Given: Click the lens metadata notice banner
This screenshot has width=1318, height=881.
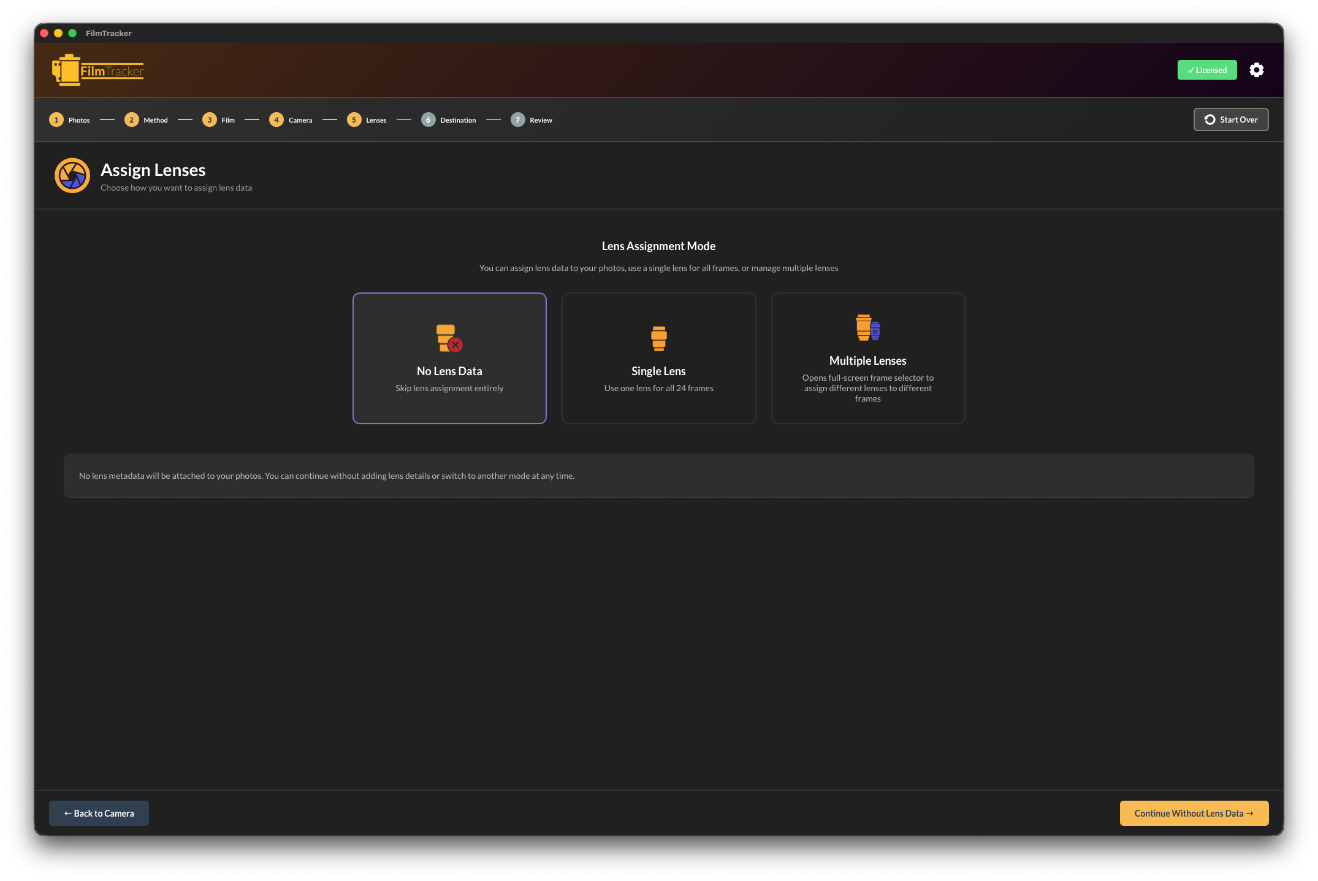Looking at the screenshot, I should (658, 475).
